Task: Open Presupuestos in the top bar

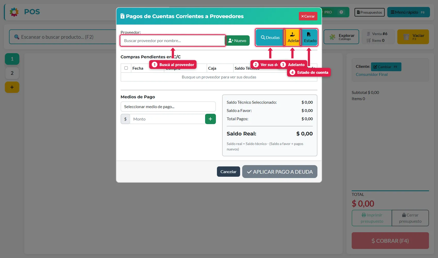Action: pyautogui.click(x=369, y=12)
